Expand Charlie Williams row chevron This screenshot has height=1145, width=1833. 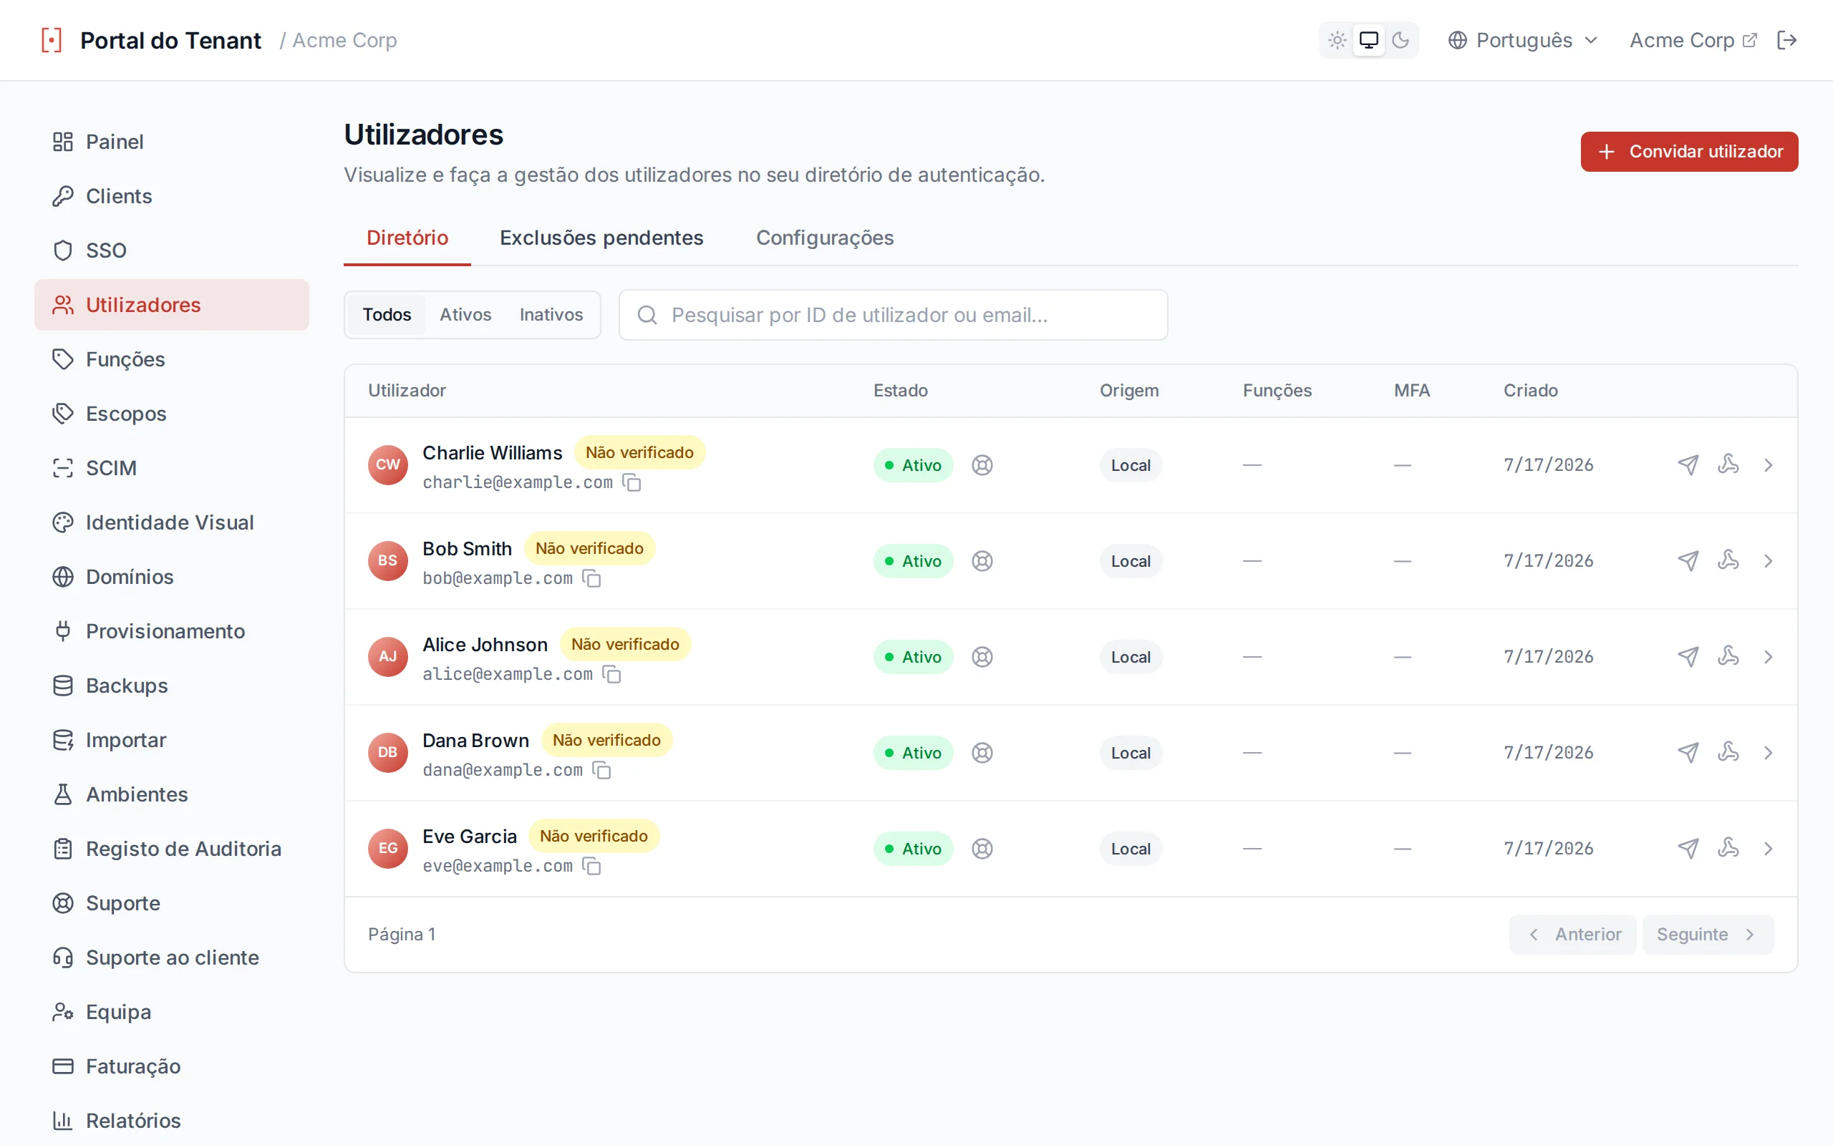click(x=1769, y=465)
